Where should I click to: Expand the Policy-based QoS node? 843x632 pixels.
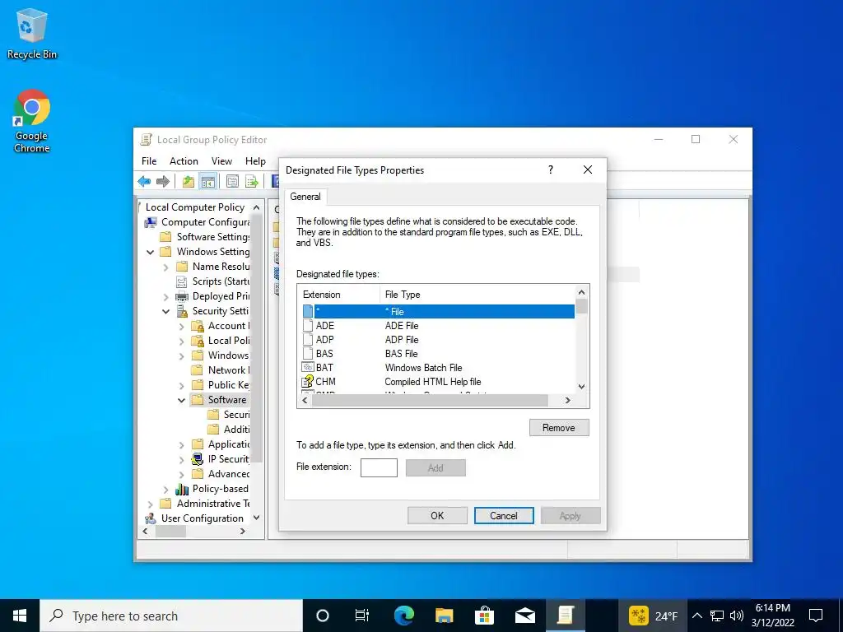(166, 489)
